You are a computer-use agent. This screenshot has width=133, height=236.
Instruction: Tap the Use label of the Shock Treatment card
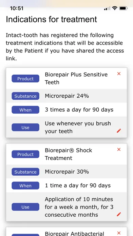pos(25,207)
